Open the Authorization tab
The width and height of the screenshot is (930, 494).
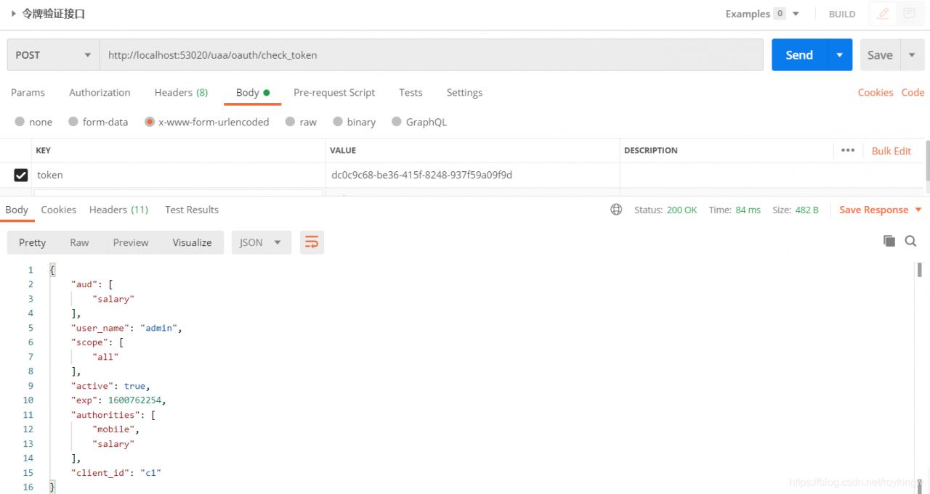click(x=100, y=93)
